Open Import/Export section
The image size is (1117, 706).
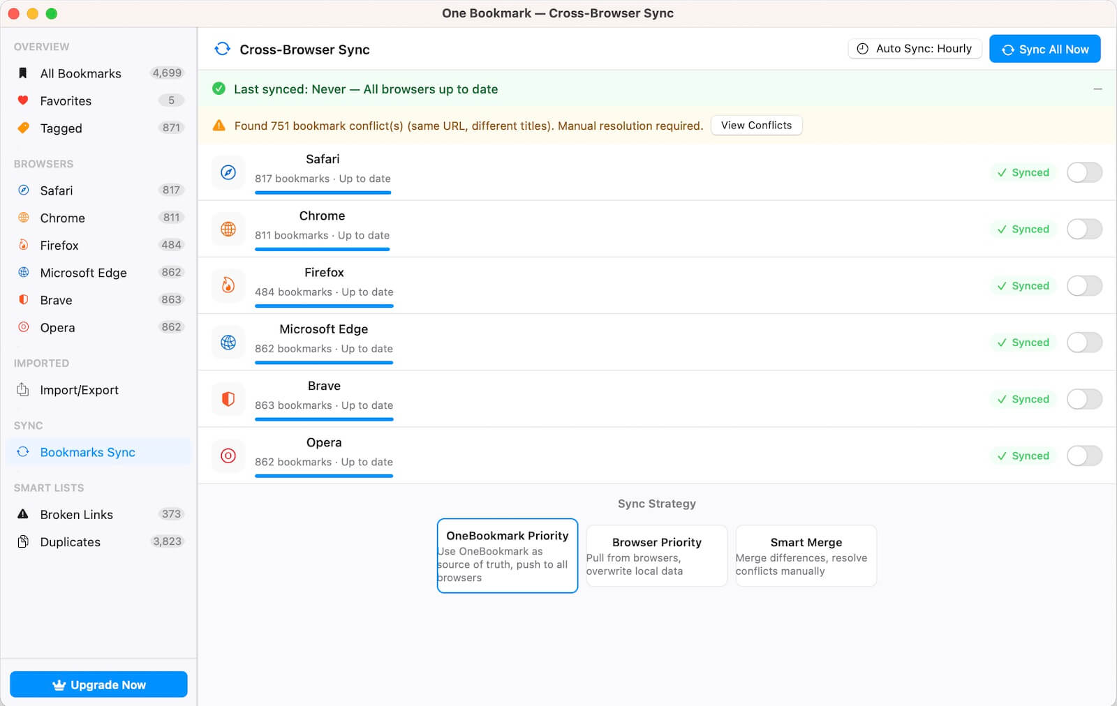point(98,390)
